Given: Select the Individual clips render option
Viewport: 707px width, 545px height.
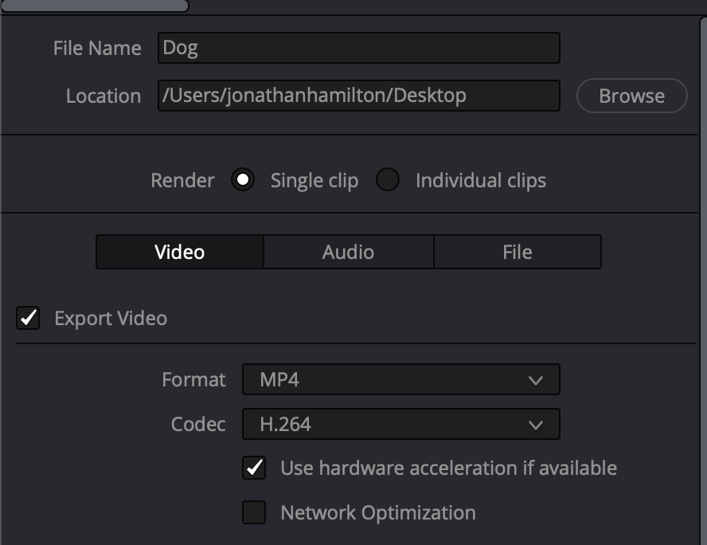Looking at the screenshot, I should [x=387, y=179].
